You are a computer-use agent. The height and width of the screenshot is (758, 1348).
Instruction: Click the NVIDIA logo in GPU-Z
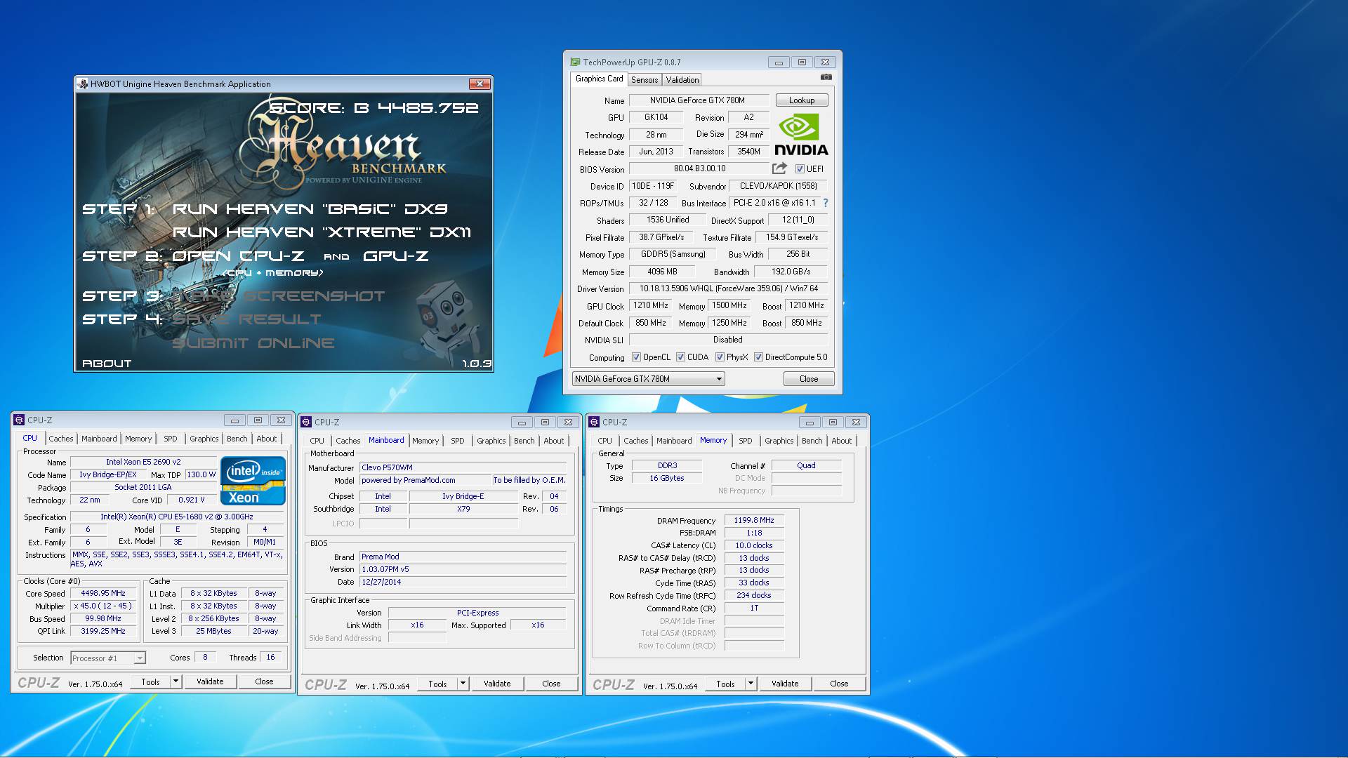click(801, 135)
